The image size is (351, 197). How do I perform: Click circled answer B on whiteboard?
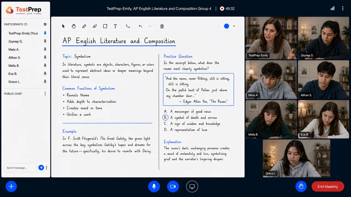[x=165, y=118]
